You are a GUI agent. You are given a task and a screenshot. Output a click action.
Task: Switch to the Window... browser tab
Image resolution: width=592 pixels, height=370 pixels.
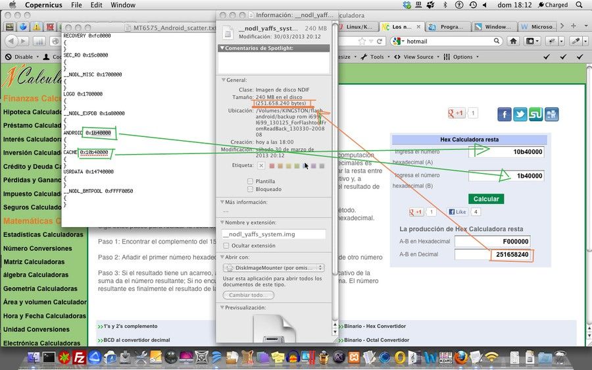tap(494, 27)
